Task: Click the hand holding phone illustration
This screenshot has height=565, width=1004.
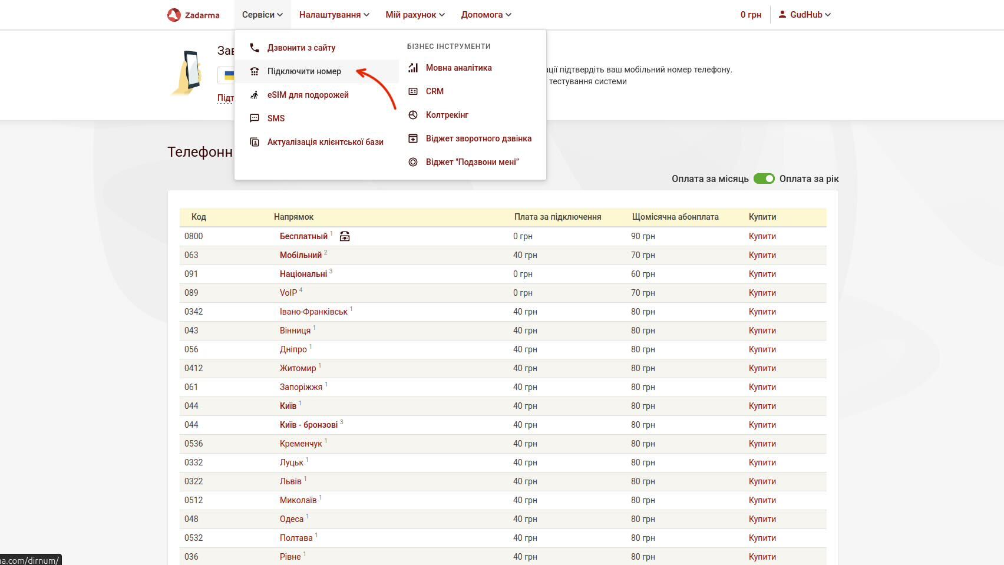Action: pos(187,73)
